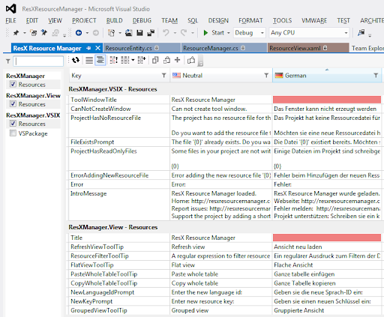Image resolution: width=384 pixels, height=317 pixels.
Task: Expand the Start button dropdown arrow
Action: click(229, 33)
